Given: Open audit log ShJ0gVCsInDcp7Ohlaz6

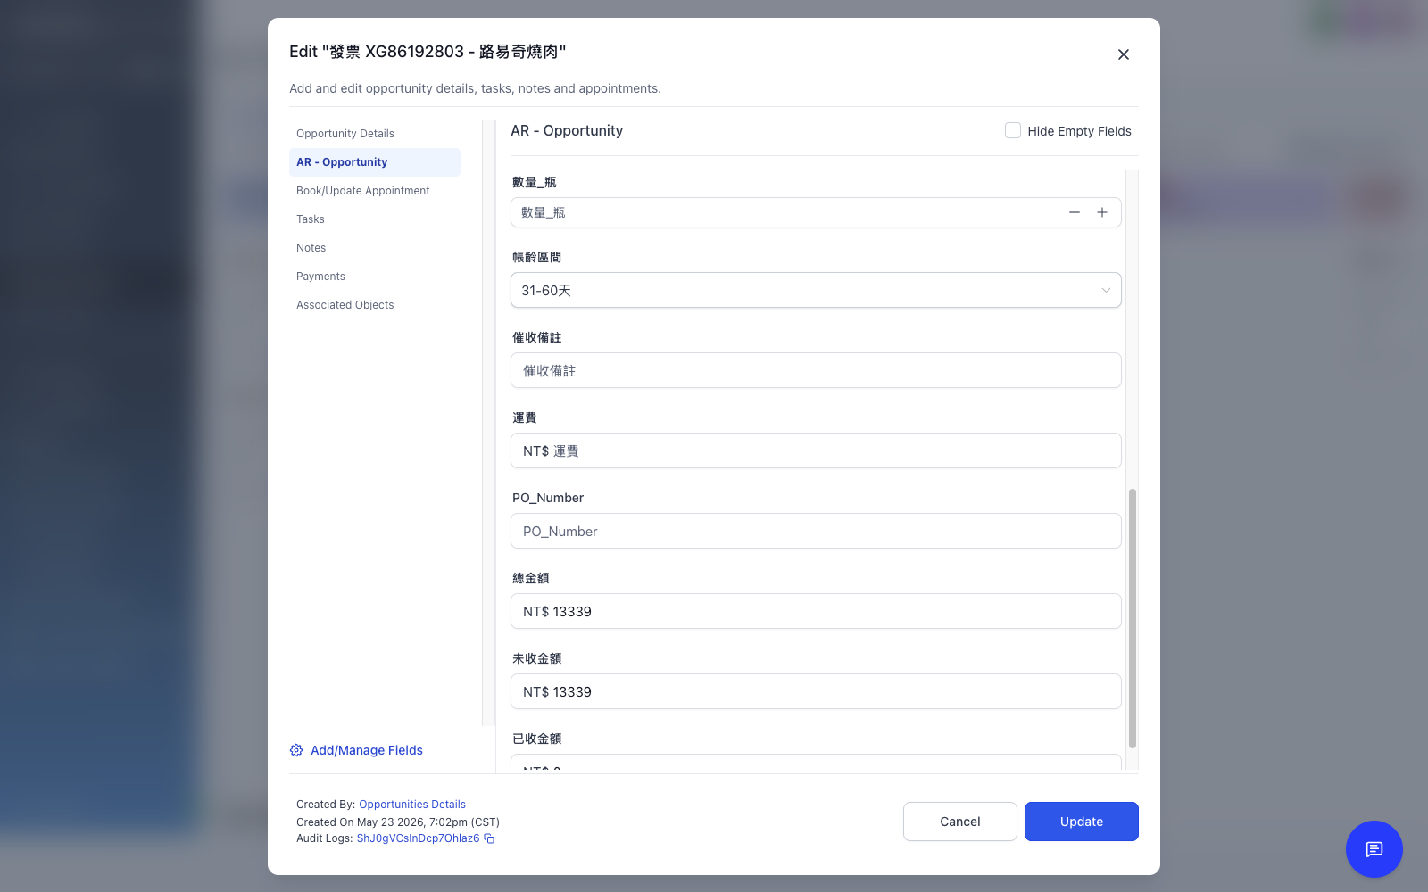Looking at the screenshot, I should tap(418, 838).
